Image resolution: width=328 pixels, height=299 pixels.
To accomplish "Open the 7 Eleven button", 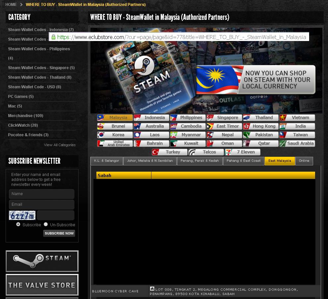I will tap(243, 152).
